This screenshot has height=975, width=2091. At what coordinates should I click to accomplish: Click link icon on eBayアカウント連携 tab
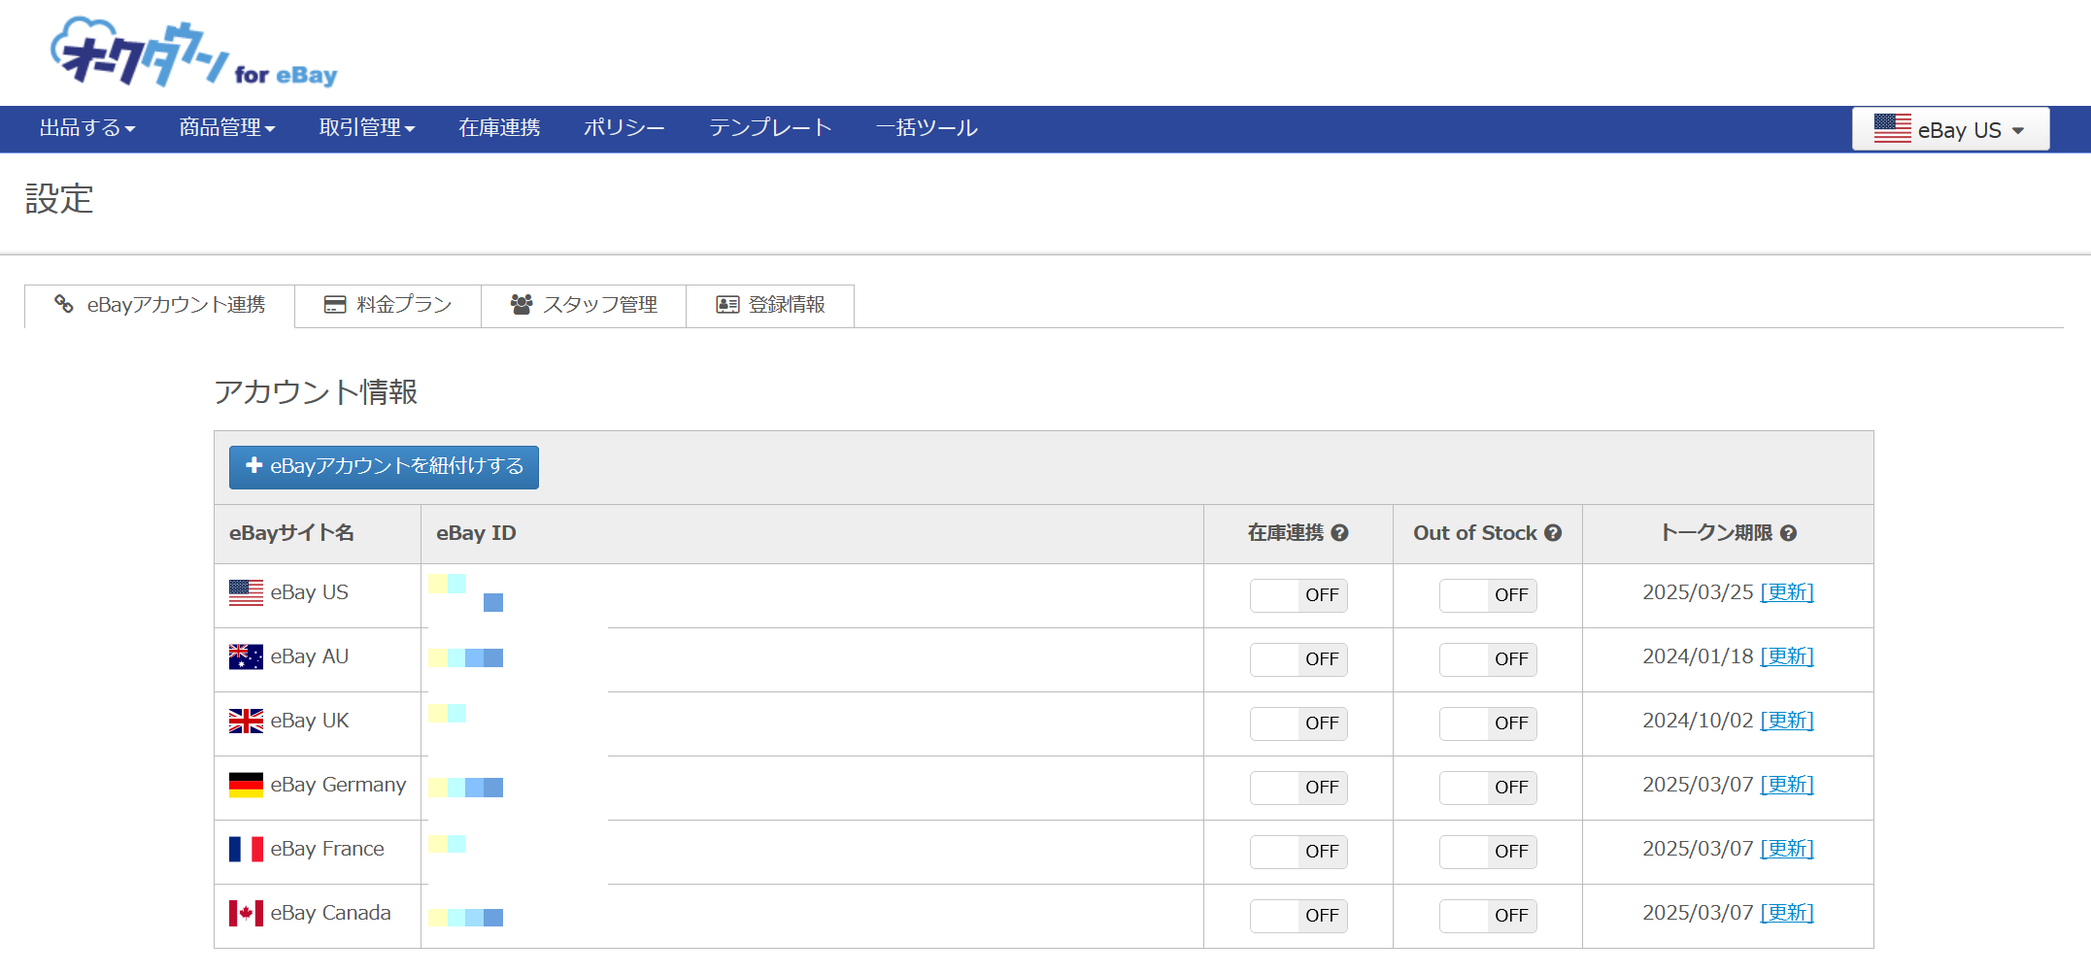point(64,304)
